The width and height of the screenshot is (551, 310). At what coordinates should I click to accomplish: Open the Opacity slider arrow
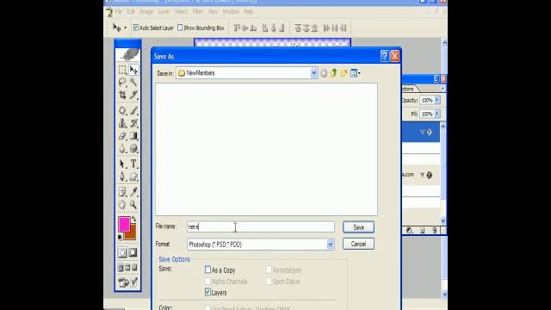[x=436, y=100]
